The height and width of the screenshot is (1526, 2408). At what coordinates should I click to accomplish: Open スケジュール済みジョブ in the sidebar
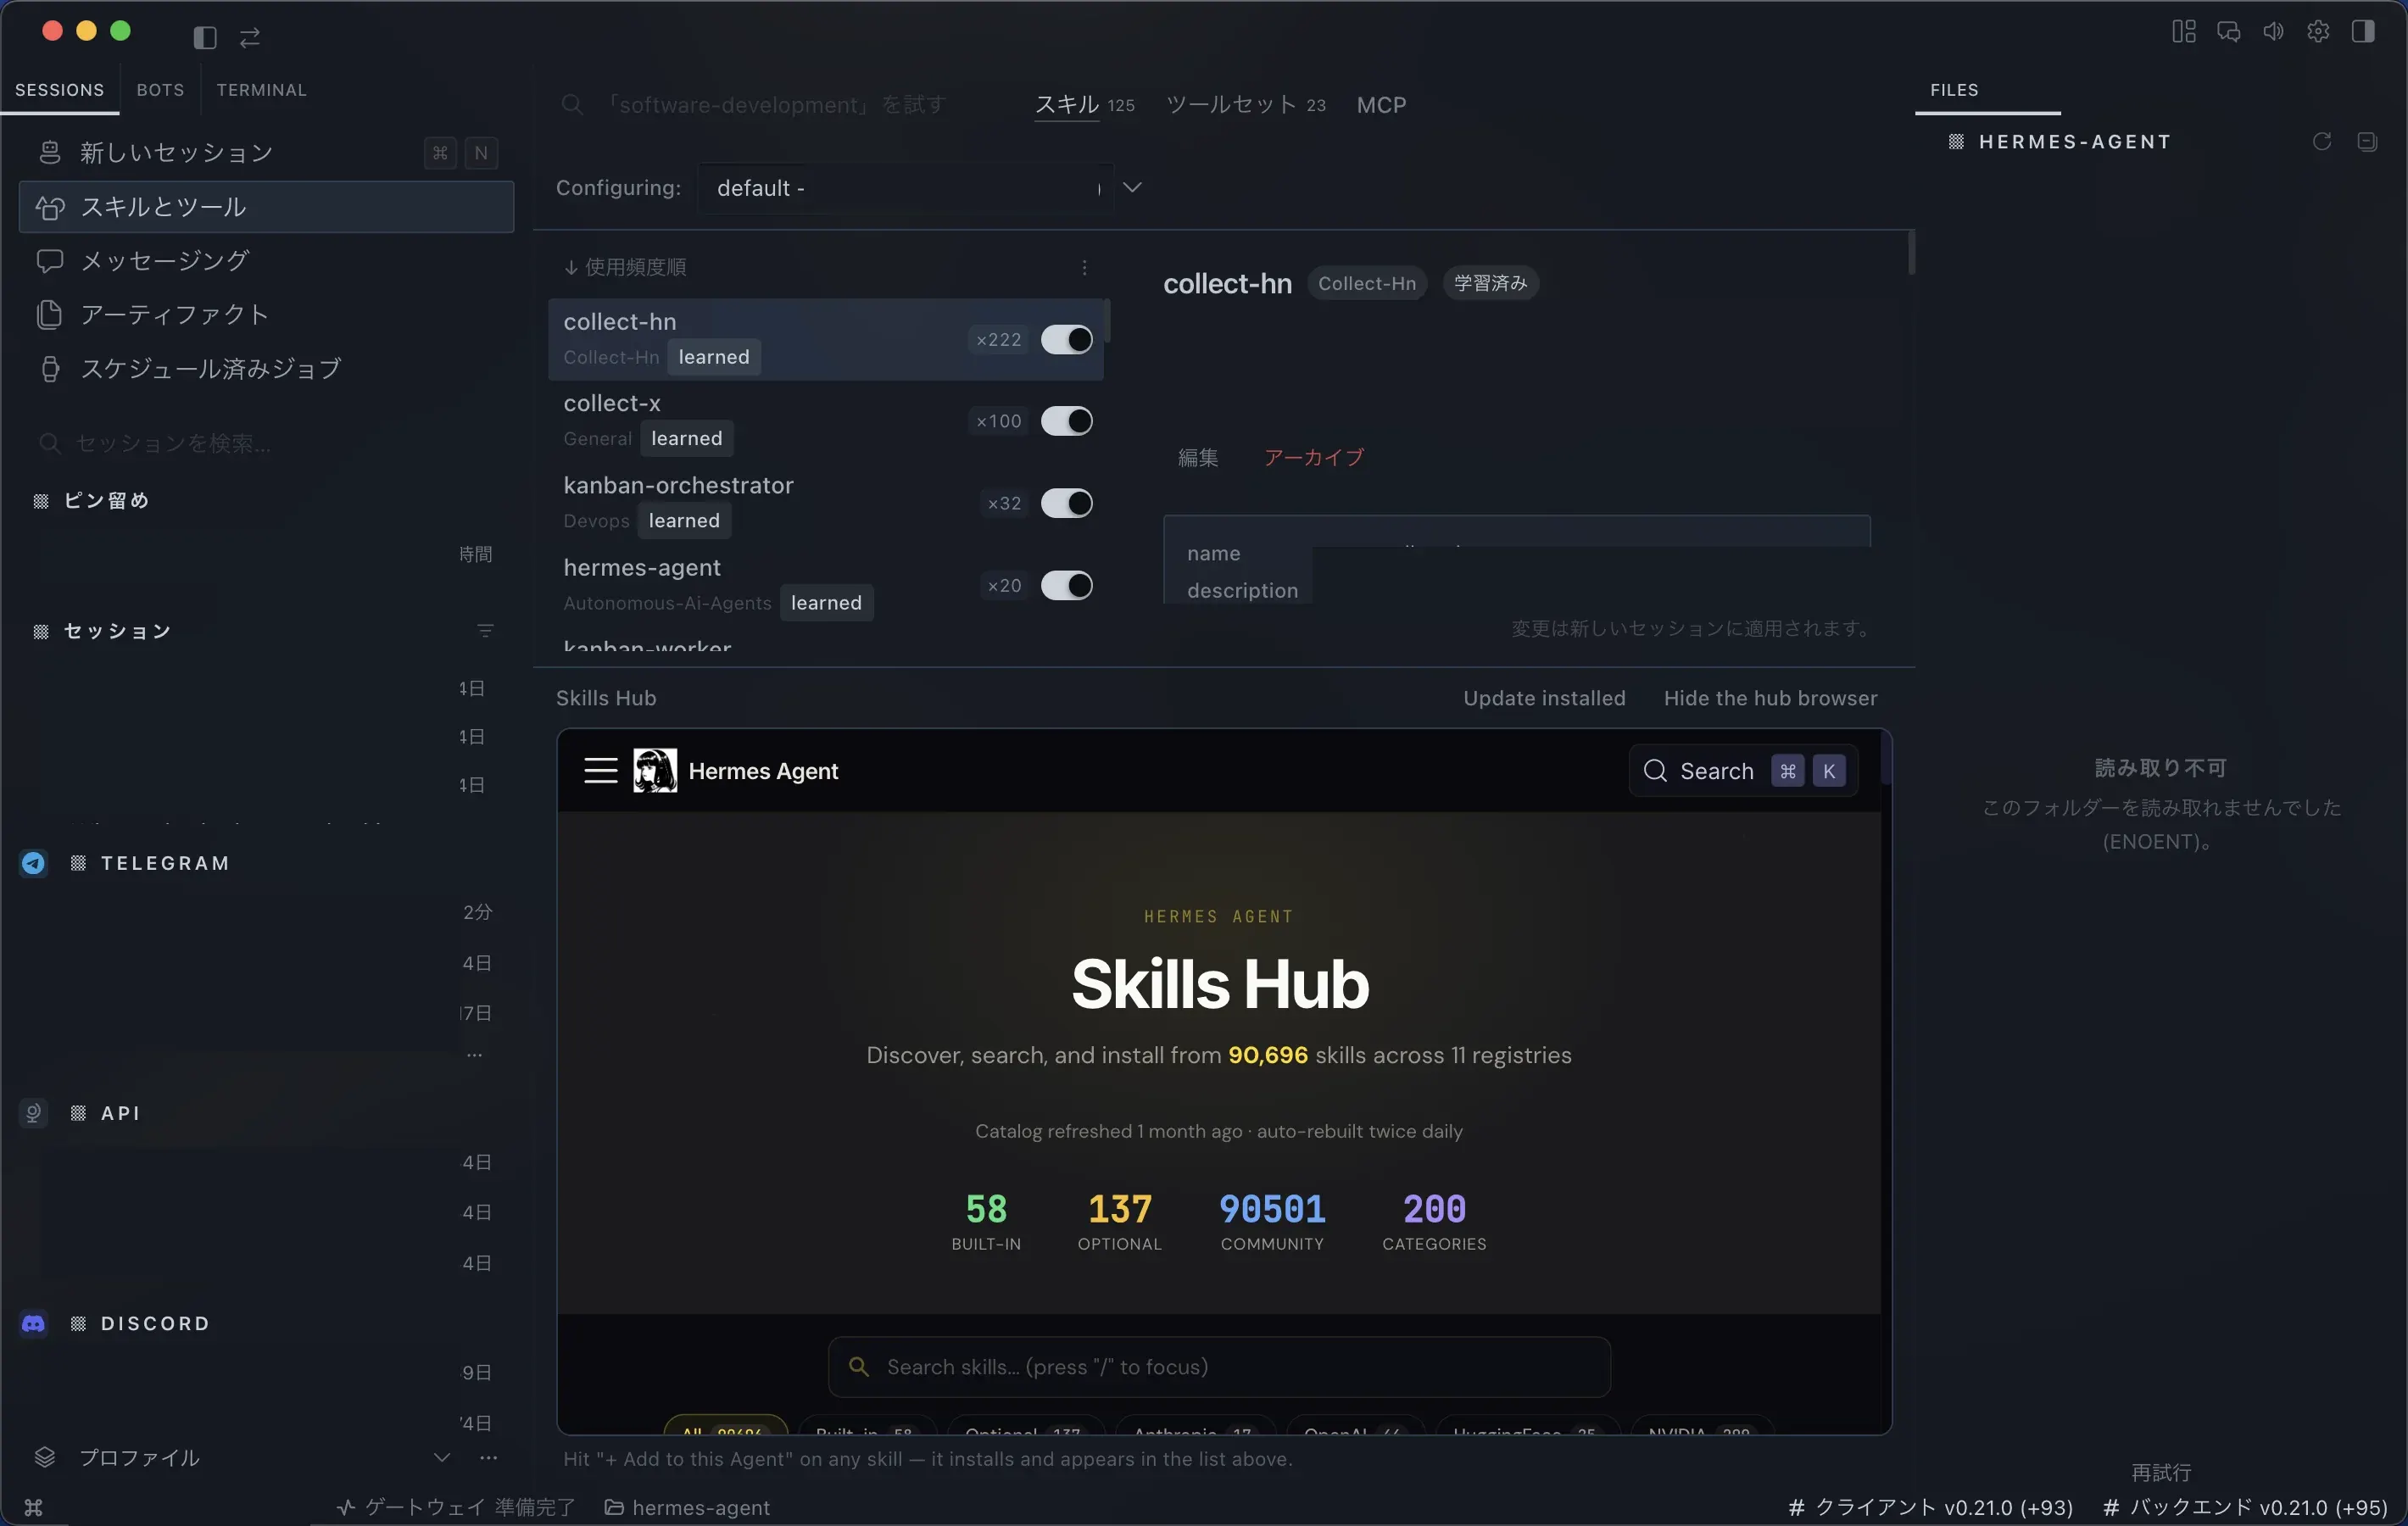tap(266, 369)
